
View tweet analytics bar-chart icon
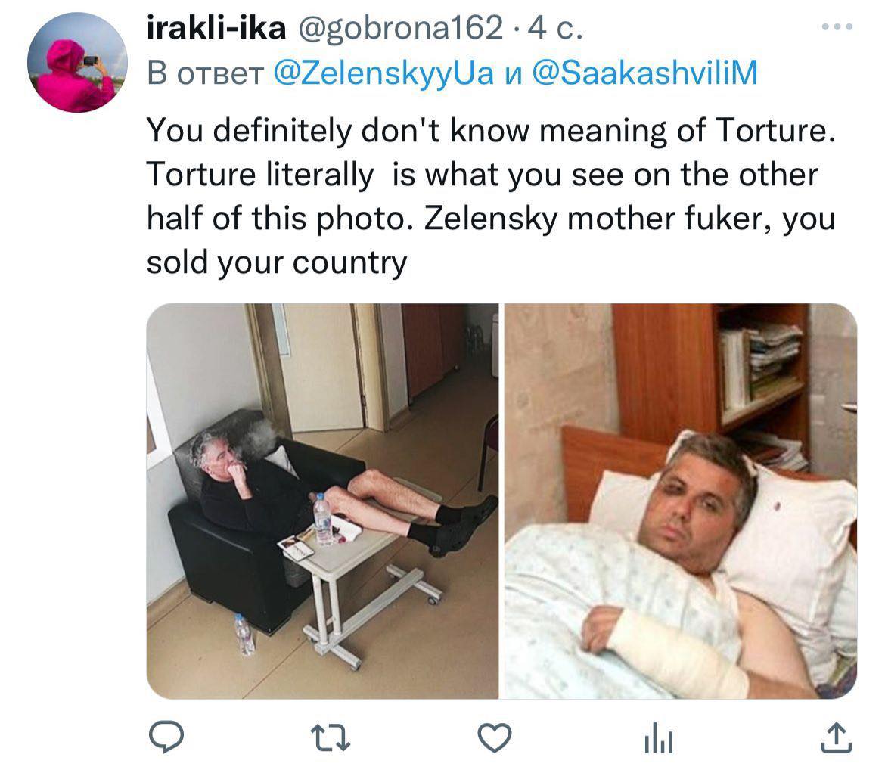[659, 737]
